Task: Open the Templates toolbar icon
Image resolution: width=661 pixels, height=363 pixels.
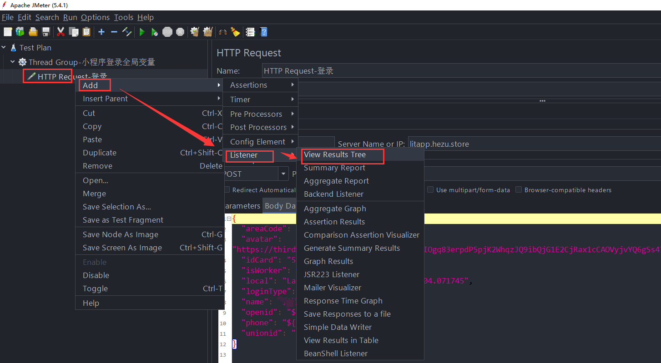Action: pyautogui.click(x=20, y=32)
